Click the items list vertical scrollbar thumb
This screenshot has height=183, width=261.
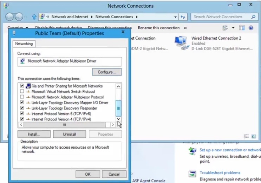[x=118, y=108]
